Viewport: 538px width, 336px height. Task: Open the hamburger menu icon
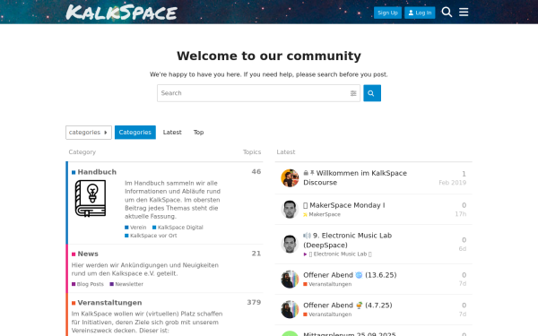[x=464, y=12]
